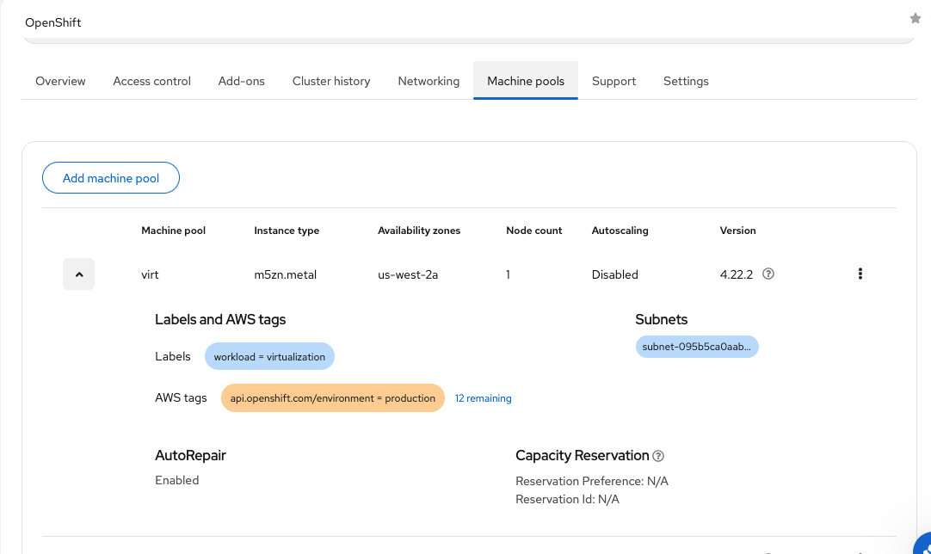Open the Access control tab

[152, 81]
